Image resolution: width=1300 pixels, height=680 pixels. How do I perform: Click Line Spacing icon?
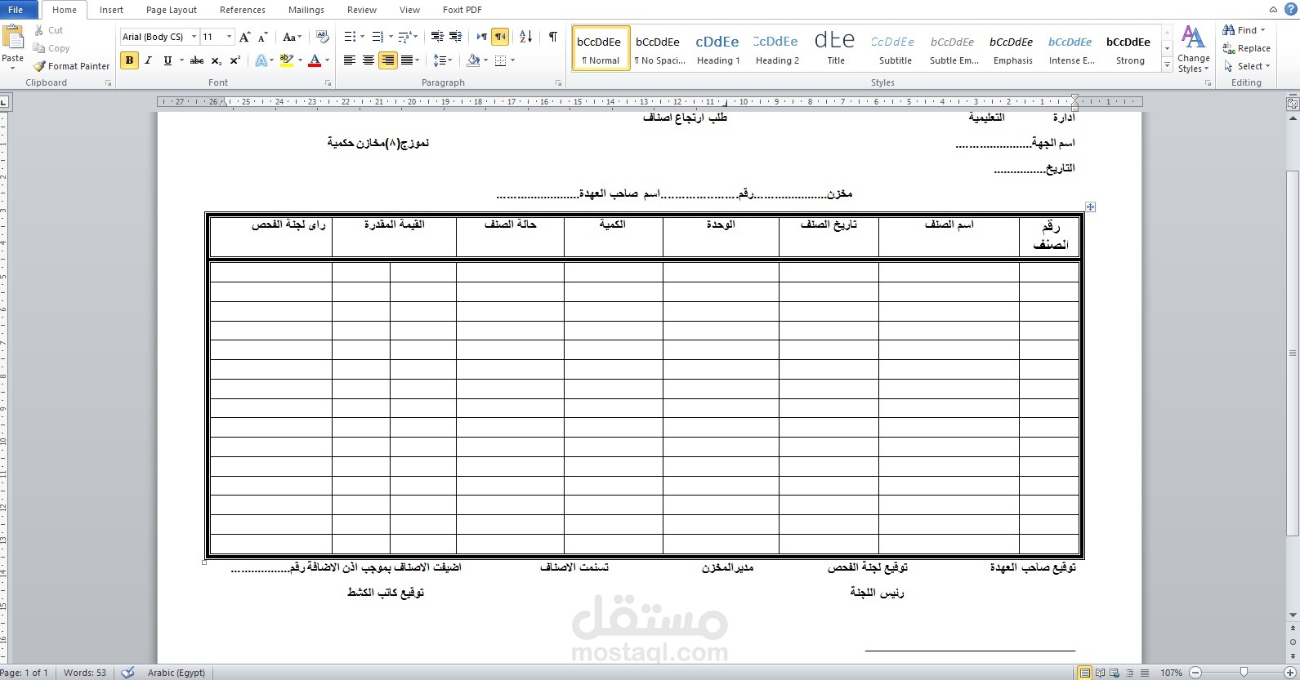click(x=440, y=60)
